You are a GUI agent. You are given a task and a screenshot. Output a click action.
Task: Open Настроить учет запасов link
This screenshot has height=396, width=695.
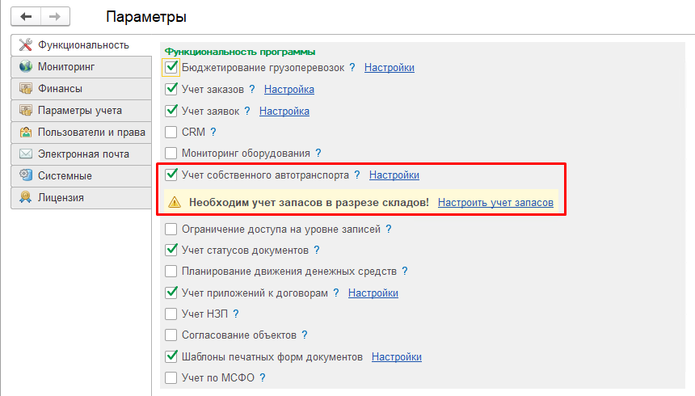(x=495, y=203)
